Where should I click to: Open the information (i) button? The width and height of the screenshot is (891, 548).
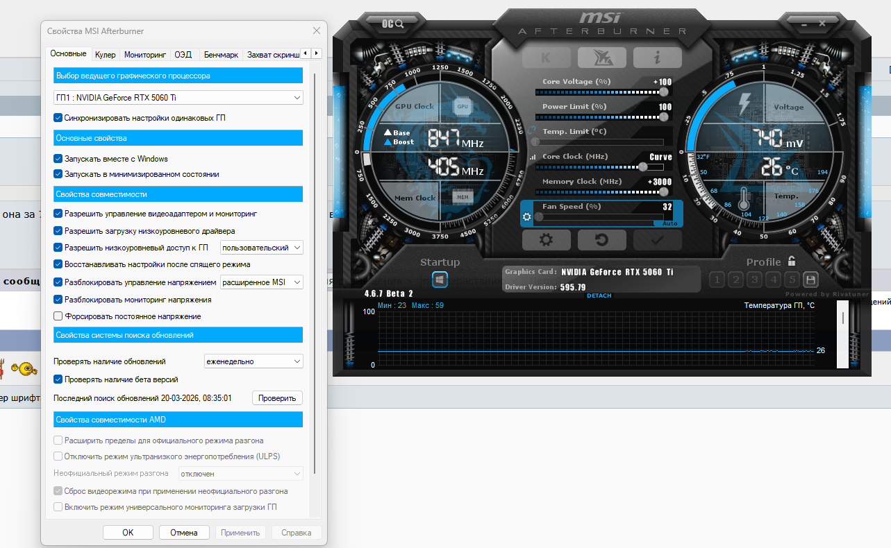tap(657, 57)
